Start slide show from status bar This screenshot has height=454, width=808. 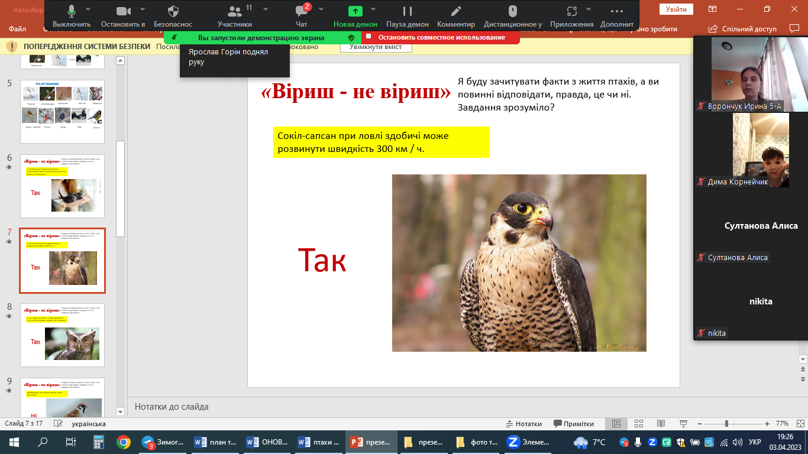(x=683, y=424)
